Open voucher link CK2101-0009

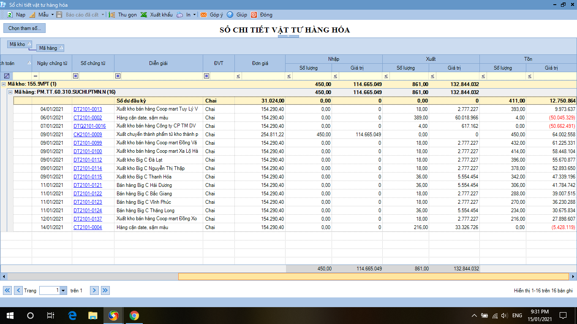(87, 135)
